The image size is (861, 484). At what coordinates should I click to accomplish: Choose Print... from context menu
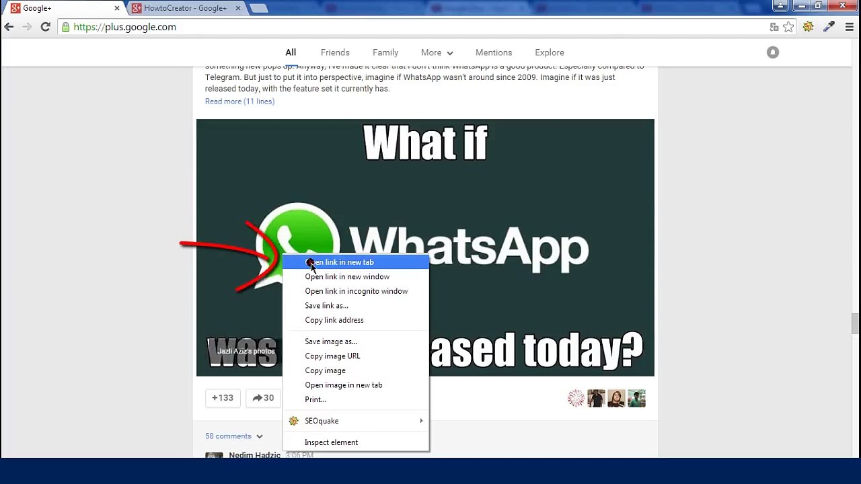tap(356, 399)
